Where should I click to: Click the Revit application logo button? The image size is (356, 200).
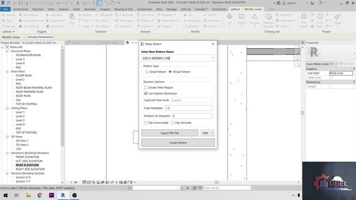(x=3, y=3)
